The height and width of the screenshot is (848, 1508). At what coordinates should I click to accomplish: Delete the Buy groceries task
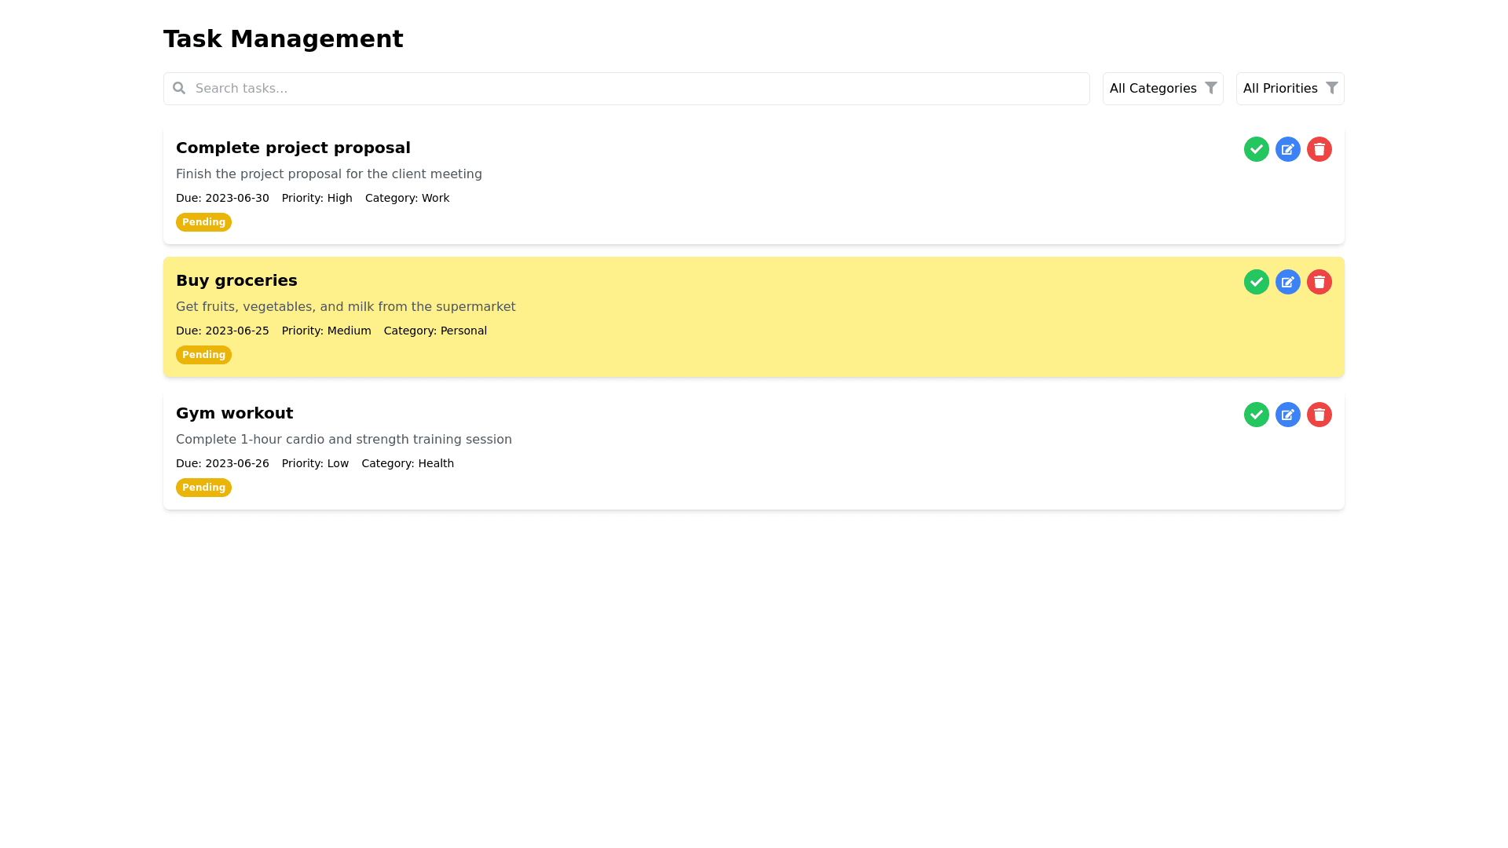1319,282
